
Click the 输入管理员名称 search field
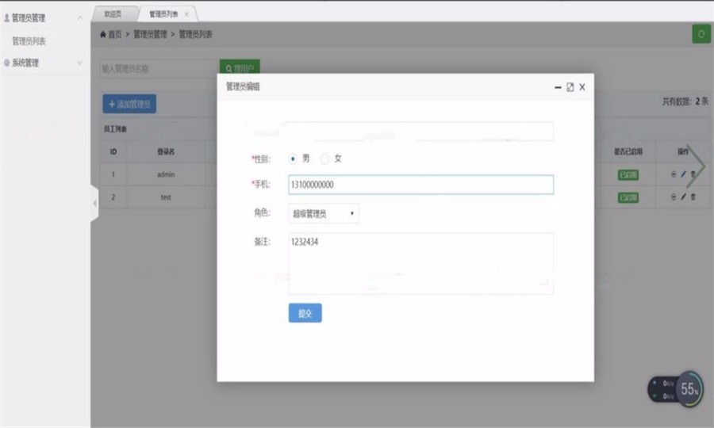tap(159, 69)
